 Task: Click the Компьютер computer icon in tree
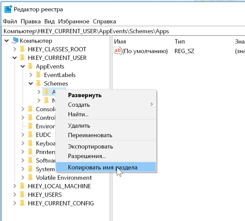[15, 41]
